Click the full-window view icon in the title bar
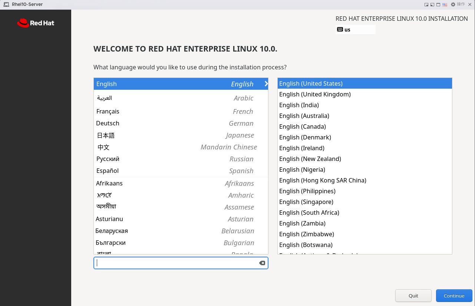The height and width of the screenshot is (306, 475). [x=438, y=4]
